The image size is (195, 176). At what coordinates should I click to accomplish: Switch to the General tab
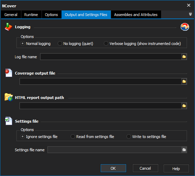pyautogui.click(x=11, y=15)
